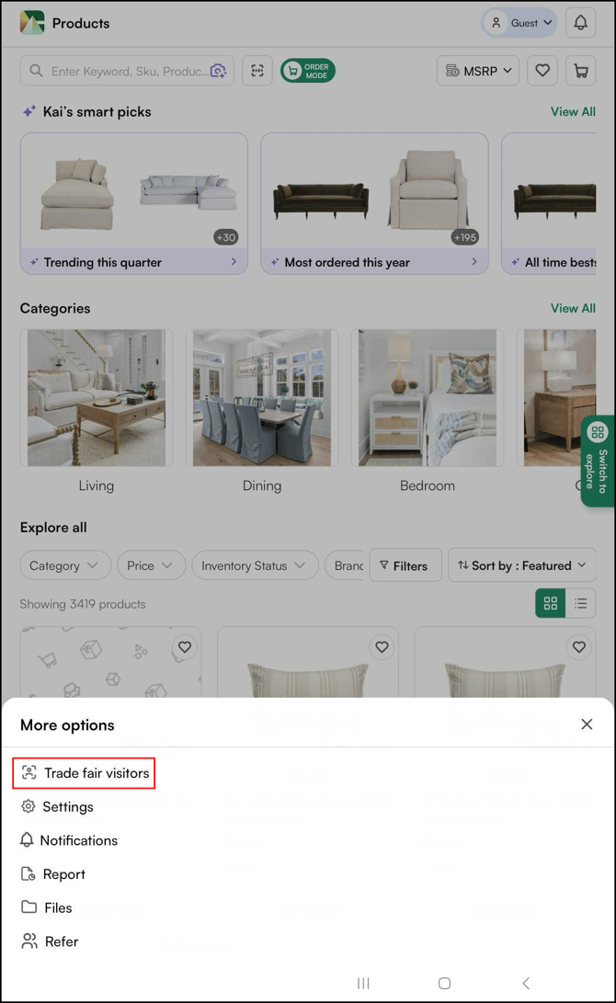
Task: Click the Filters button
Action: (405, 565)
